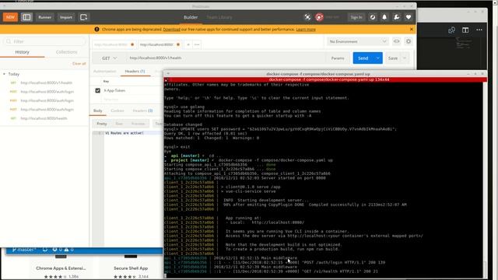The height and width of the screenshot is (280, 498).
Task: Switch to the Team Library tab
Action: pos(219,17)
